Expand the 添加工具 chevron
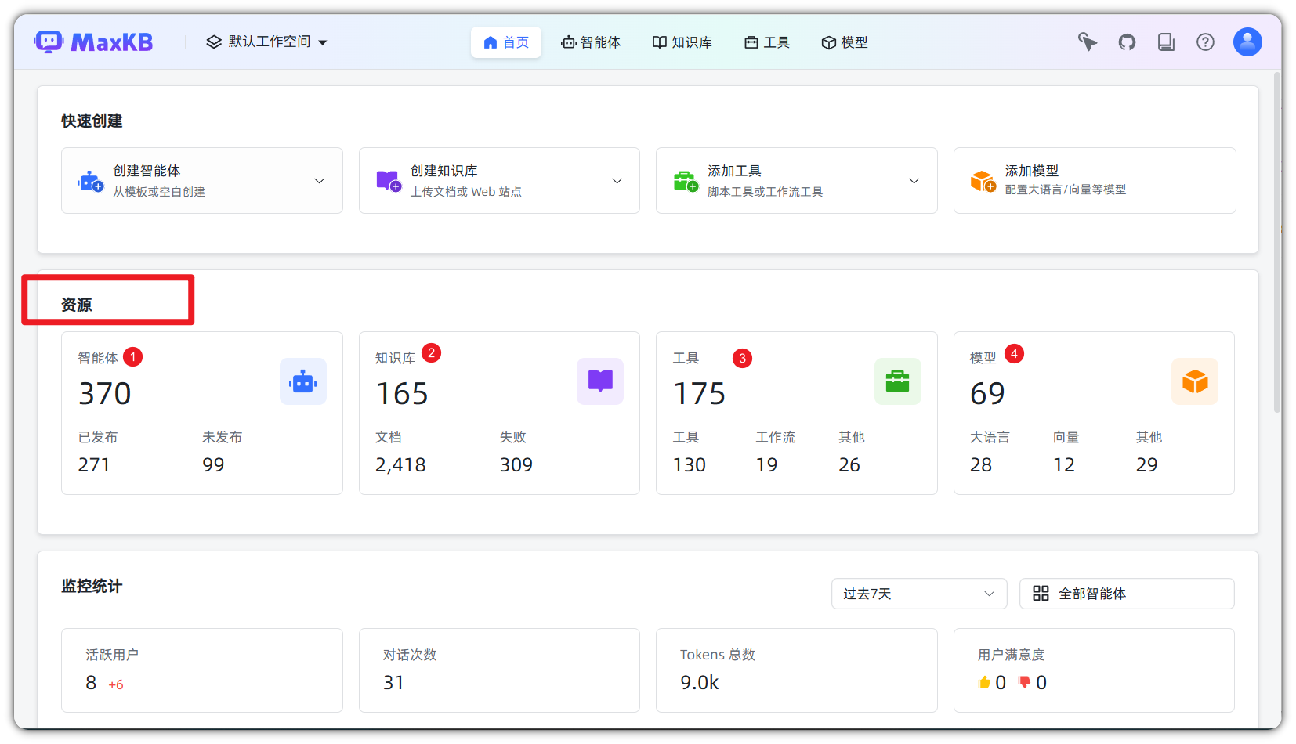 tap(914, 181)
